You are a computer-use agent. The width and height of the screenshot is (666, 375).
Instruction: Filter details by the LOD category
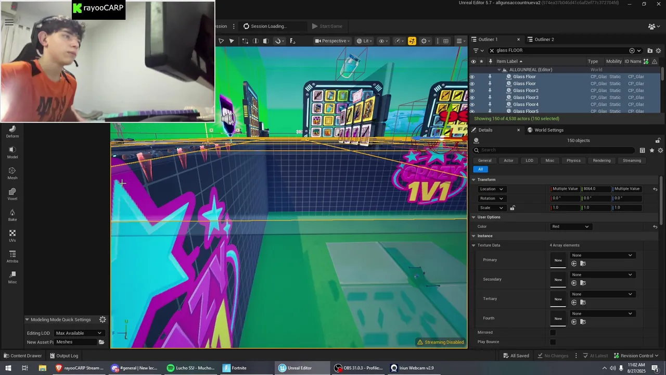pyautogui.click(x=529, y=160)
